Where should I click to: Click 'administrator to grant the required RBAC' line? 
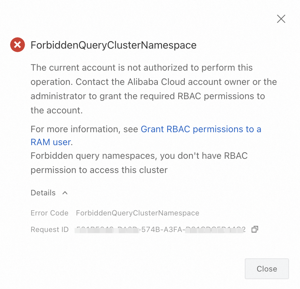pyautogui.click(x=147, y=96)
